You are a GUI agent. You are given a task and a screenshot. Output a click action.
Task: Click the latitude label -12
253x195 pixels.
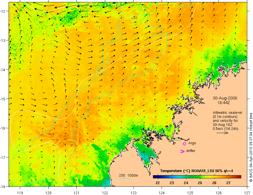[3, 11]
